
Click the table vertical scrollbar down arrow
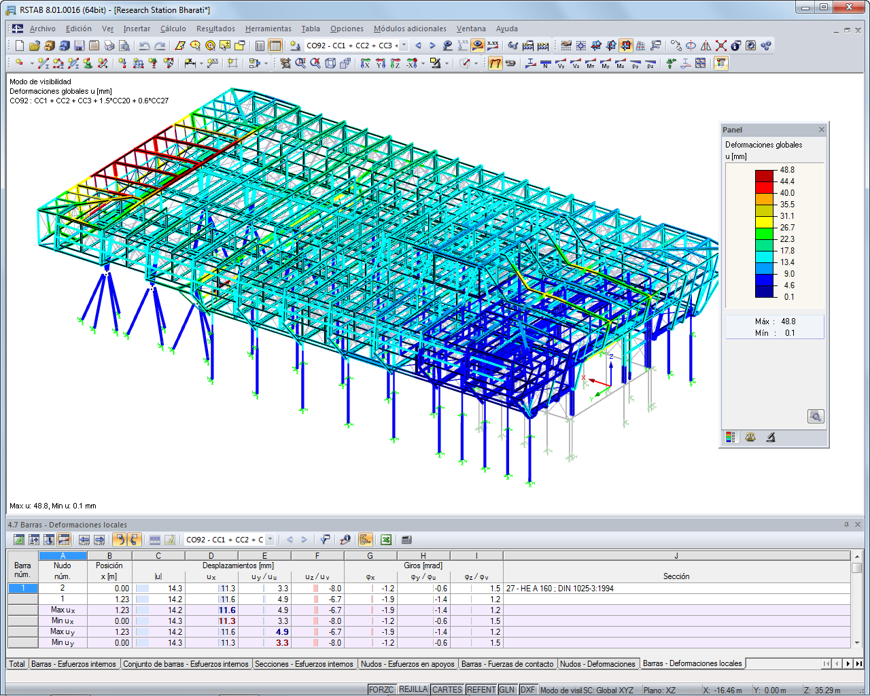[857, 642]
